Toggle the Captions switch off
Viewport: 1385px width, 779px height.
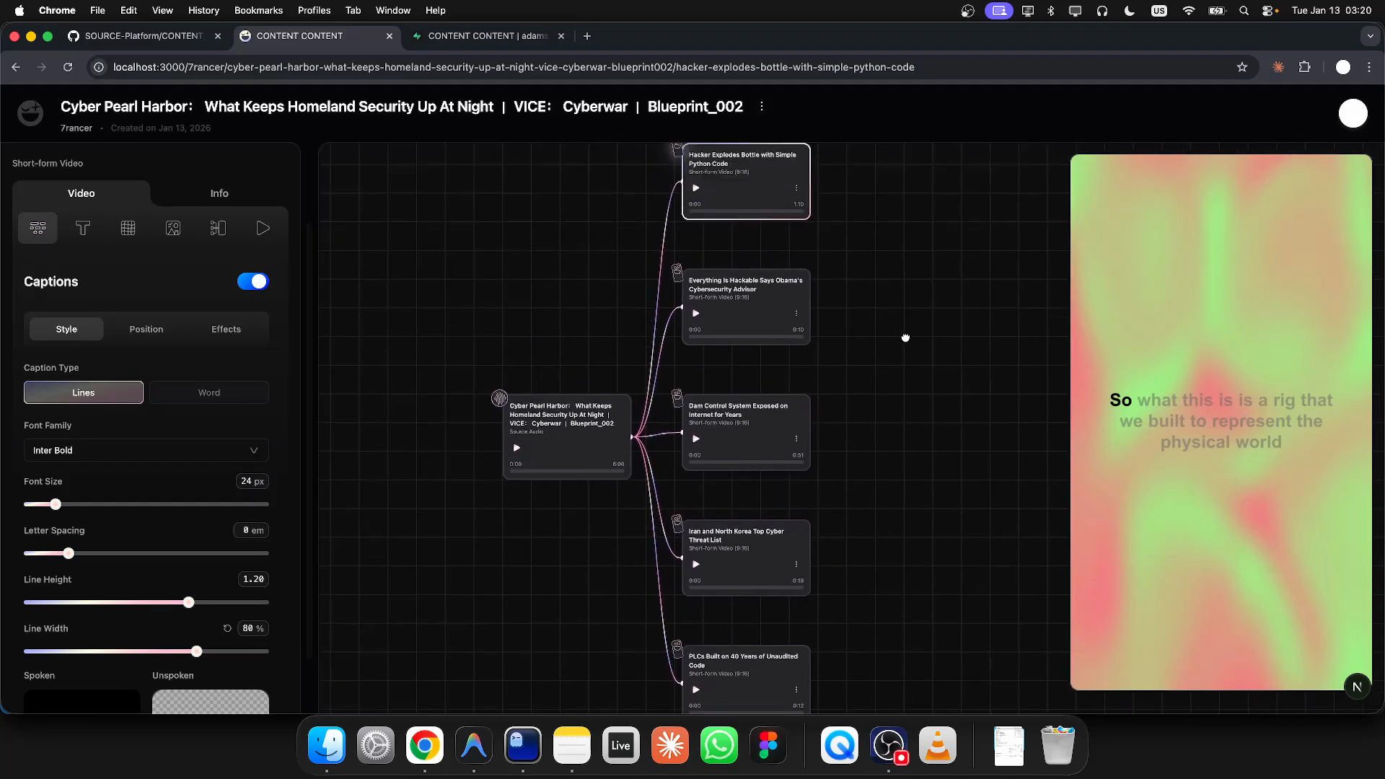coord(252,281)
